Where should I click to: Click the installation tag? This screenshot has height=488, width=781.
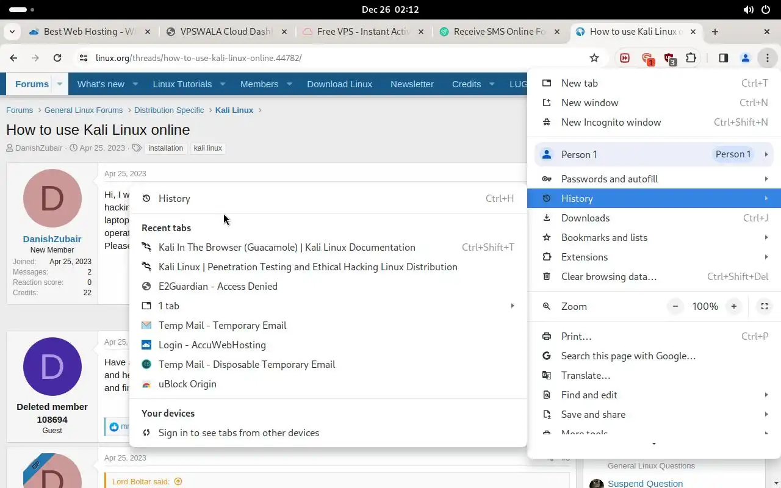click(x=165, y=148)
